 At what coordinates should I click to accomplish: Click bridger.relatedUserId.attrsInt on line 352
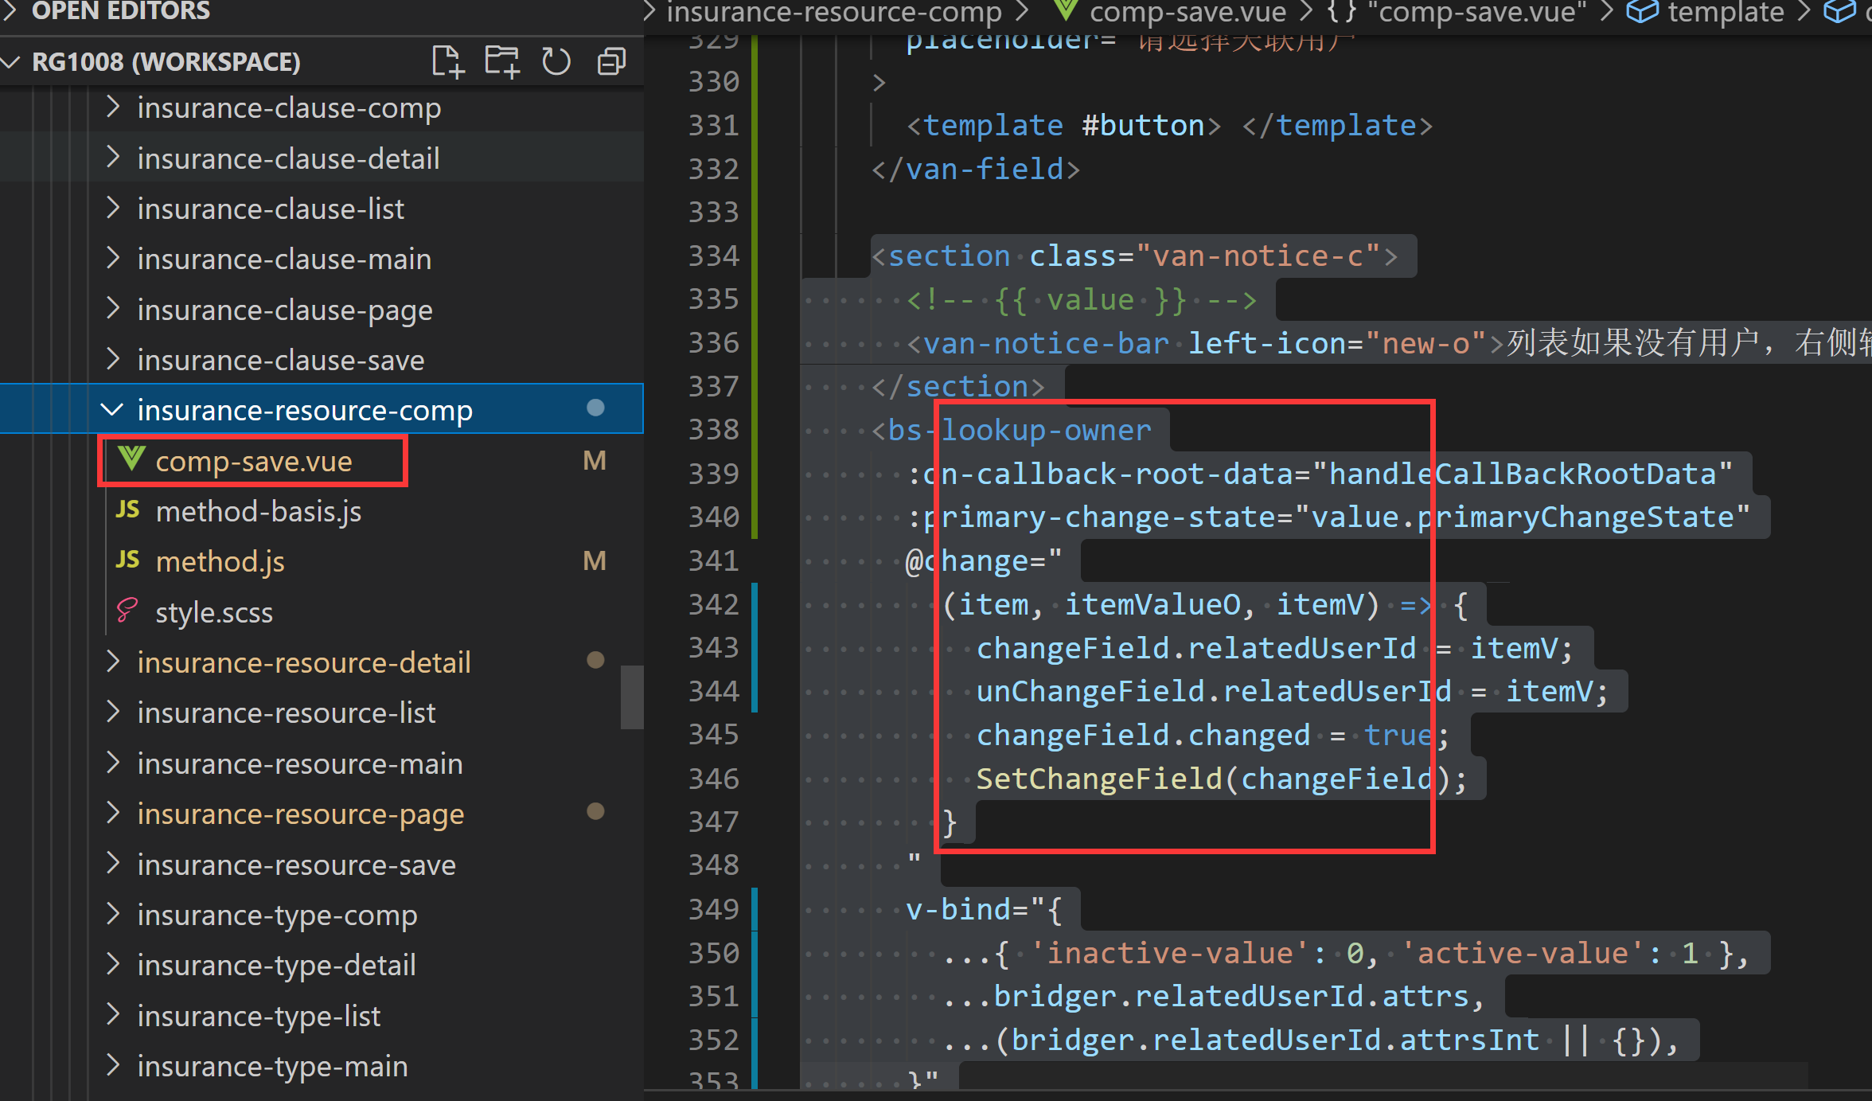1266,1040
